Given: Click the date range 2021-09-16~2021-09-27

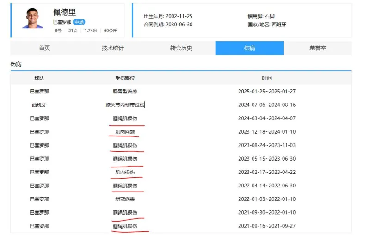Looking at the screenshot, I should point(267,226).
